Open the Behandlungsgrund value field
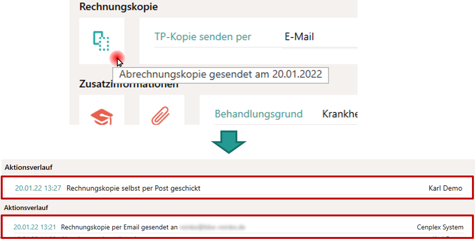This screenshot has height=240, width=475. coord(339,114)
